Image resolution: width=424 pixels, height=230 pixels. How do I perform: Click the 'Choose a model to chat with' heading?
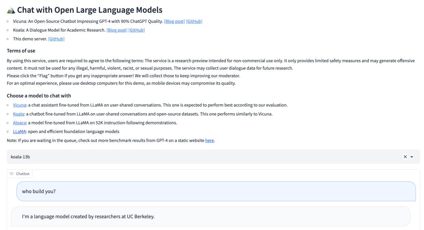pos(39,96)
